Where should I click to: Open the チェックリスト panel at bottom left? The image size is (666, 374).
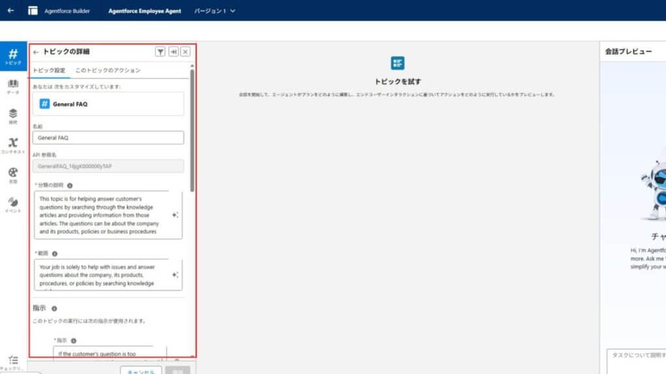[13, 362]
